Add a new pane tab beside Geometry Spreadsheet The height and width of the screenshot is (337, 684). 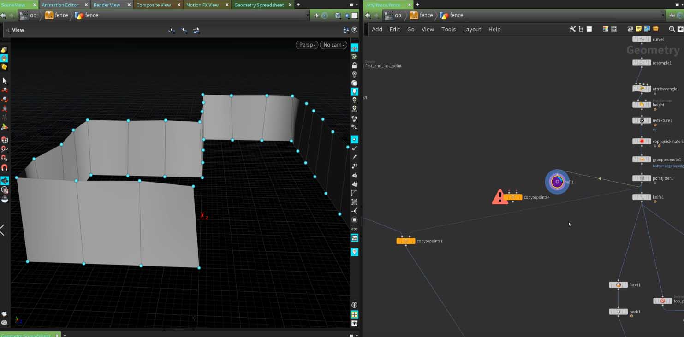tap(298, 5)
